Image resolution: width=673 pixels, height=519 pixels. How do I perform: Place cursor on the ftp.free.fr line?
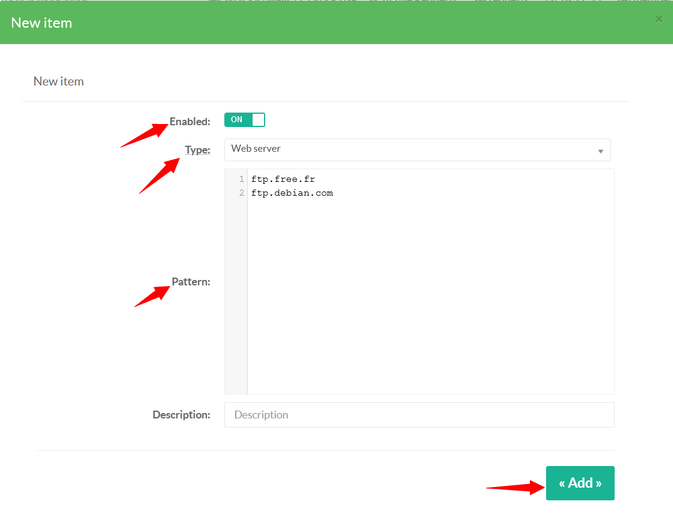tap(283, 179)
